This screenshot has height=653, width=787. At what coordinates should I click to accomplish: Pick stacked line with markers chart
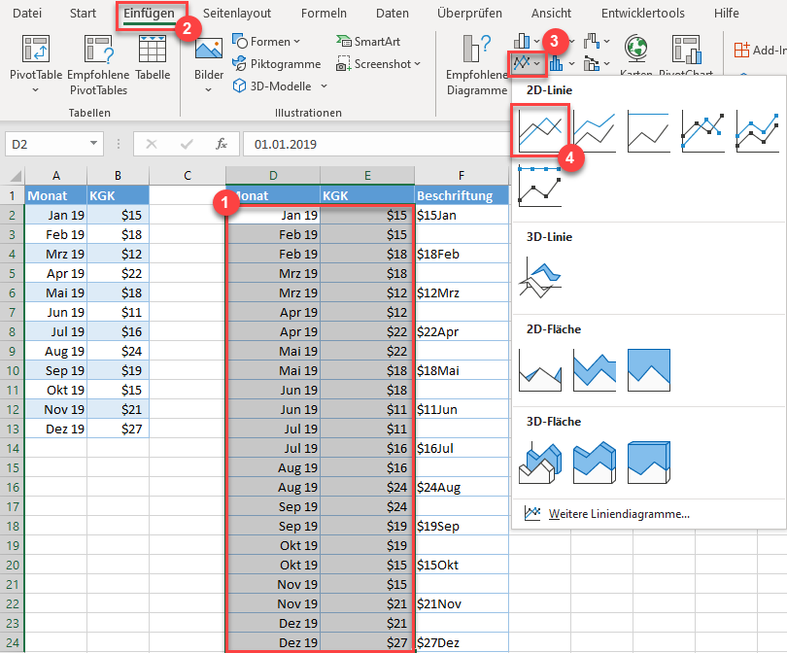[757, 131]
